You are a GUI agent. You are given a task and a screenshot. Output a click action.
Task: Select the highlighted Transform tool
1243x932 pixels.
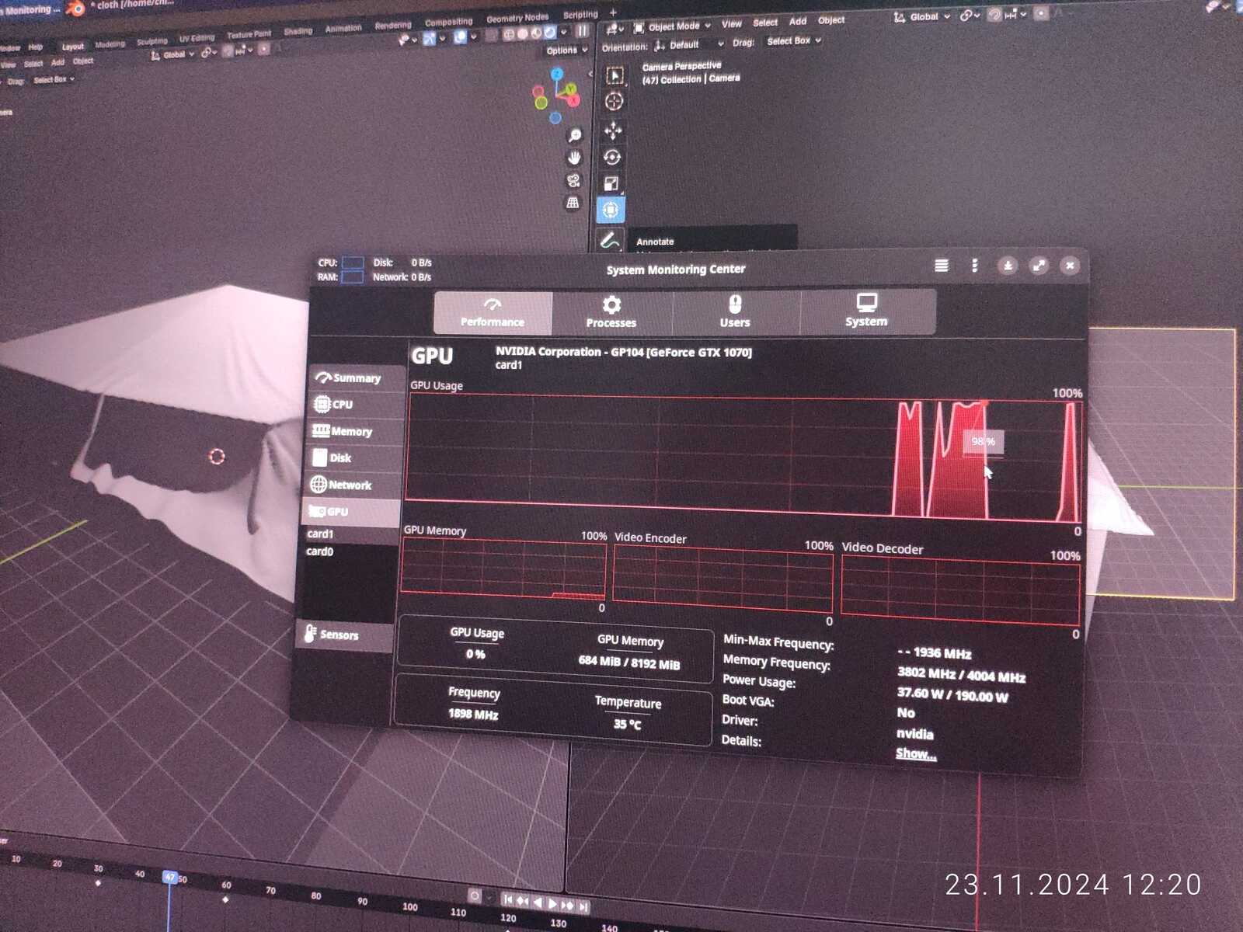(611, 210)
